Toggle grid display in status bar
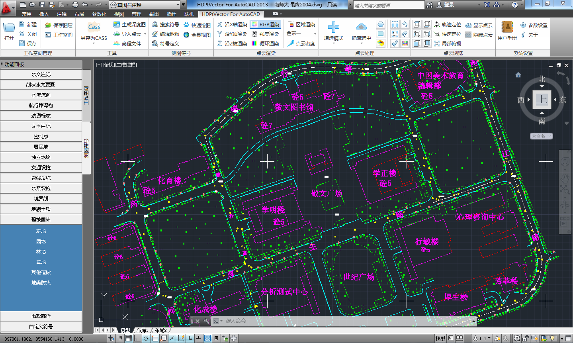This screenshot has width=573, height=343. pos(129,339)
